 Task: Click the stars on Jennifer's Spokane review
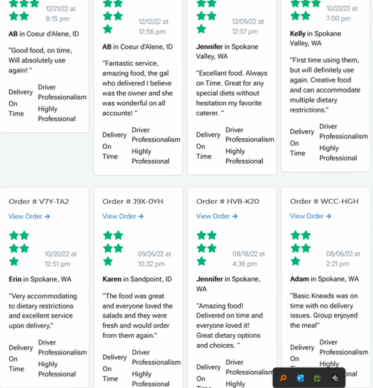(207, 248)
